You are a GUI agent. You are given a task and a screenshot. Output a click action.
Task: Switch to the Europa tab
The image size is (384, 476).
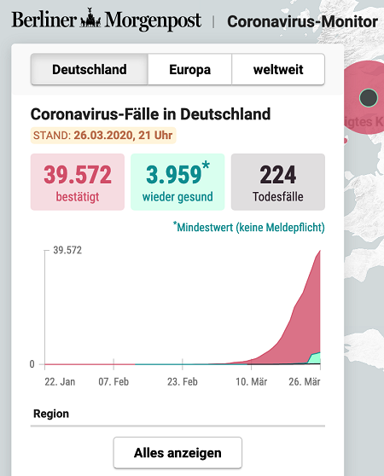click(x=190, y=69)
